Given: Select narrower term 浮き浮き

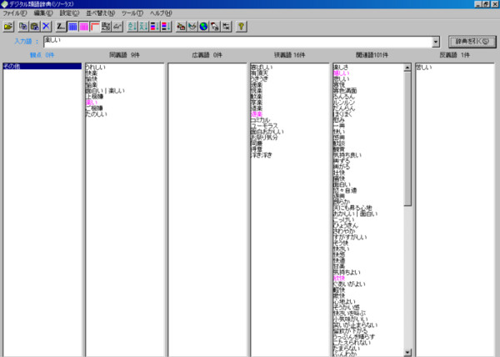Looking at the screenshot, I should coord(262,155).
